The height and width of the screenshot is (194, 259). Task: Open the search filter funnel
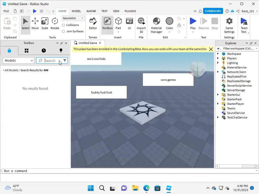(x=65, y=61)
